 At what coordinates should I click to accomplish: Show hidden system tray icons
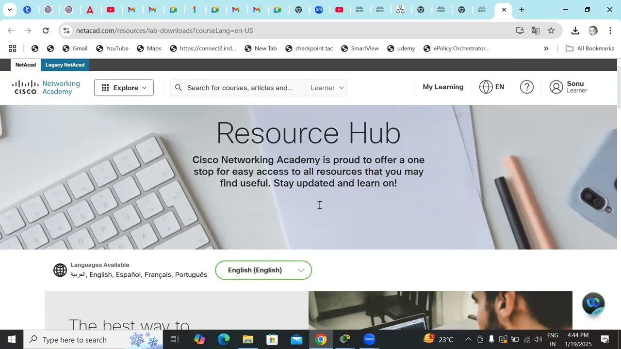pyautogui.click(x=468, y=339)
